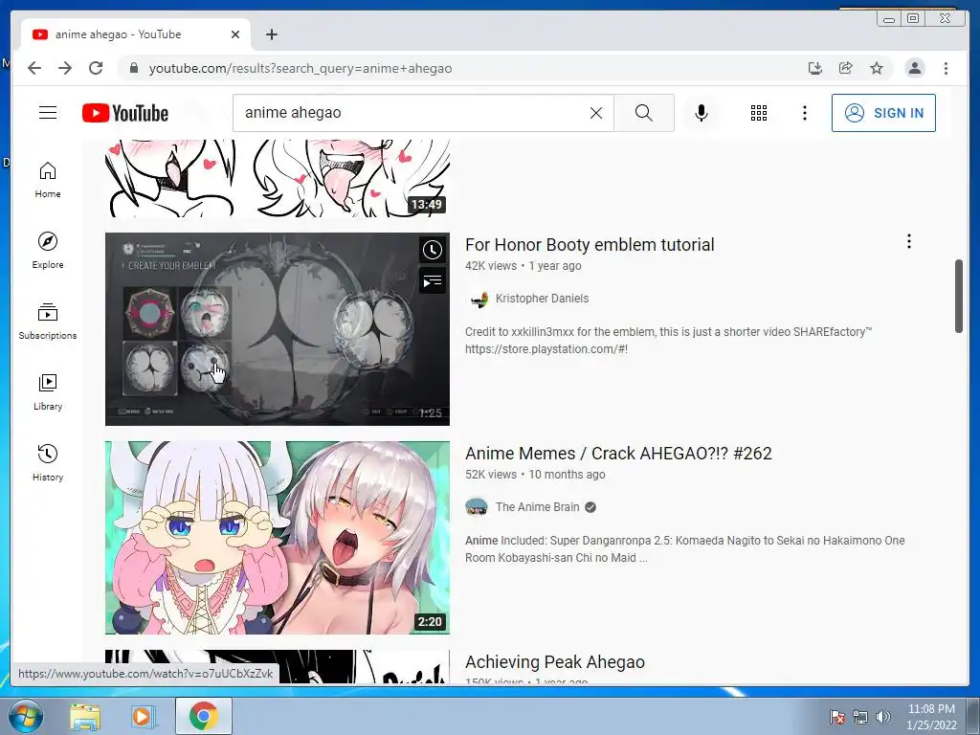
Task: Open more options for For Honor video
Action: pos(909,241)
